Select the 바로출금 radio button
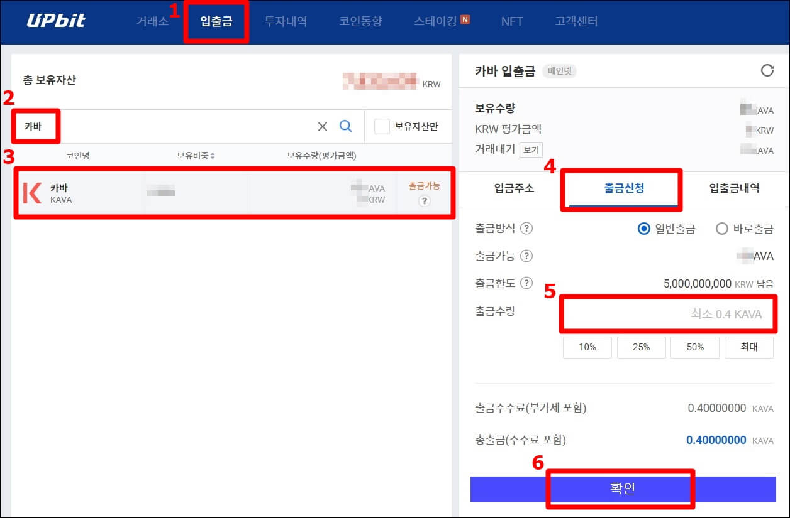 [x=722, y=229]
